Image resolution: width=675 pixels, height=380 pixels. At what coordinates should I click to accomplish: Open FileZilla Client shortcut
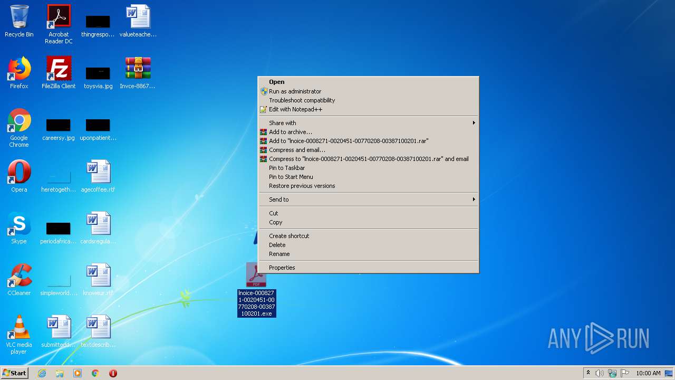click(x=59, y=73)
